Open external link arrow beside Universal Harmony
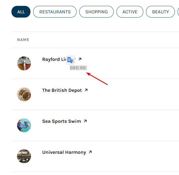 click(x=90, y=152)
